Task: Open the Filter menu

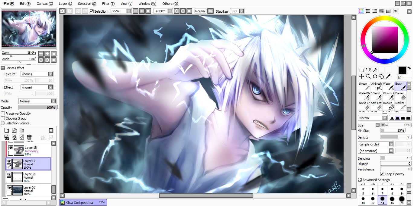Action: click(108, 4)
